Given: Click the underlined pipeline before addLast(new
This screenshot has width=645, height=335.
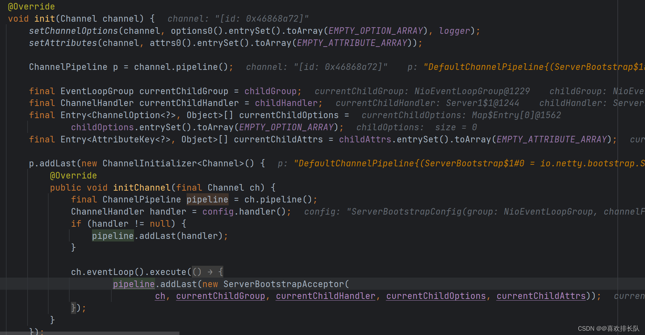Looking at the screenshot, I should (x=134, y=284).
